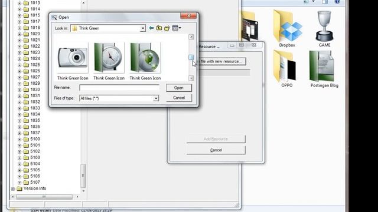378x212 pixels.
Task: Expand tree node 1018
Action: [19, 28]
